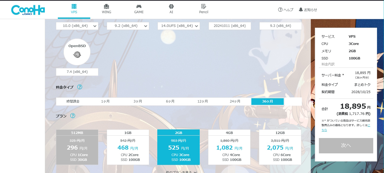Select the OpenBSD pufferfish OS image

coord(77,55)
